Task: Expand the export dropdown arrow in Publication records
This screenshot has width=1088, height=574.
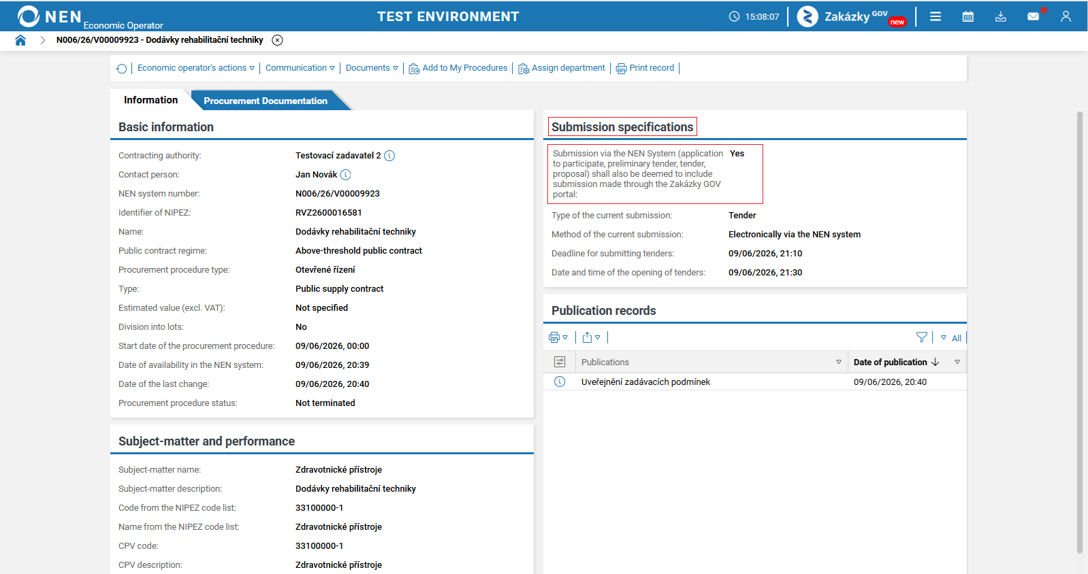Action: 598,337
